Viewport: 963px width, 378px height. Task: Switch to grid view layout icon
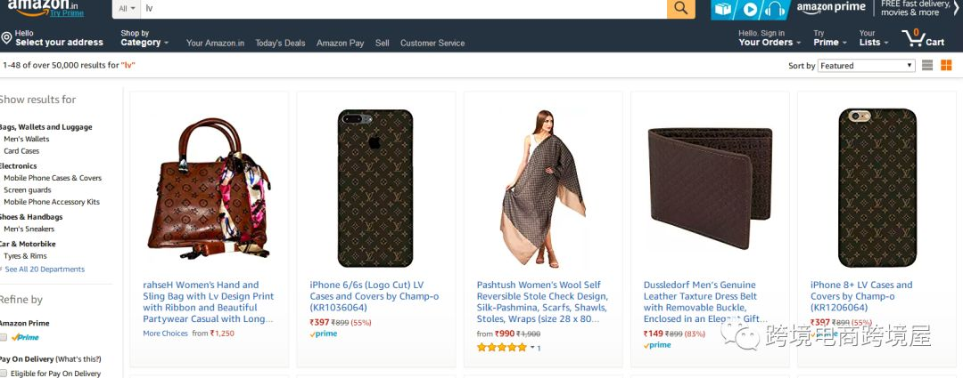946,66
